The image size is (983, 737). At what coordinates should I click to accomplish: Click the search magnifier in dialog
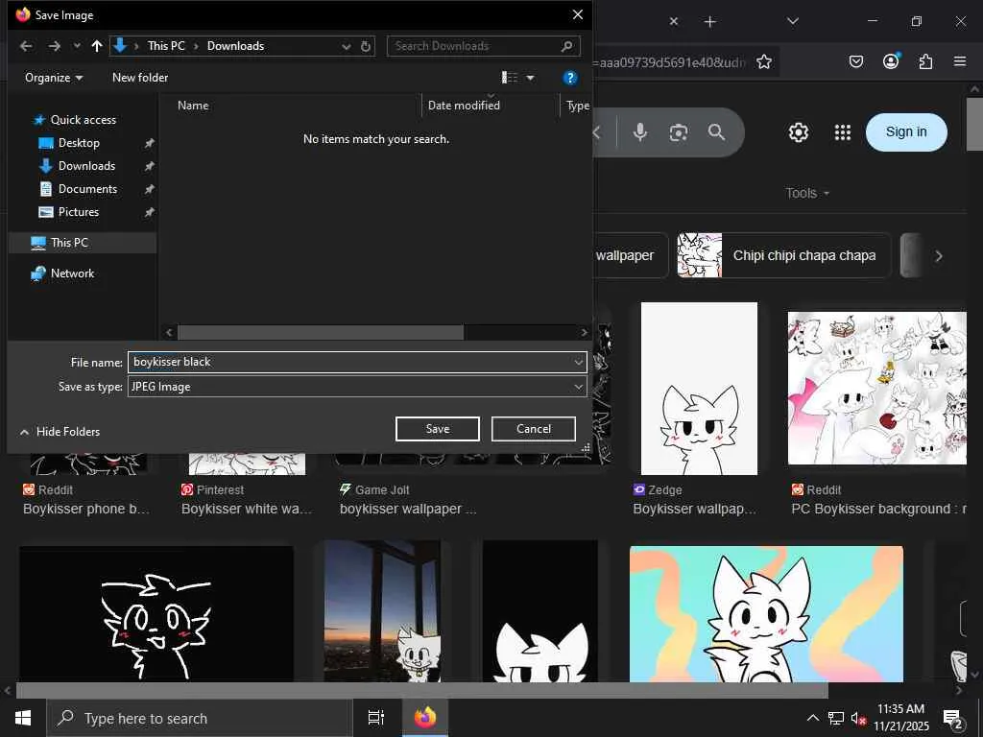tap(566, 46)
